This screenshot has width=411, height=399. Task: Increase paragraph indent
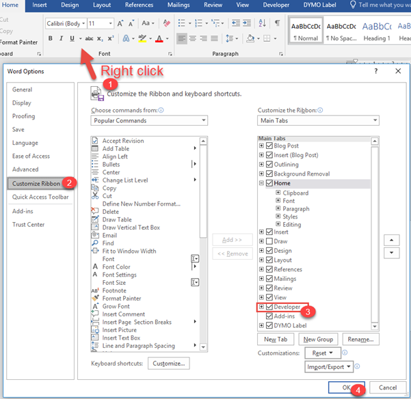247,23
